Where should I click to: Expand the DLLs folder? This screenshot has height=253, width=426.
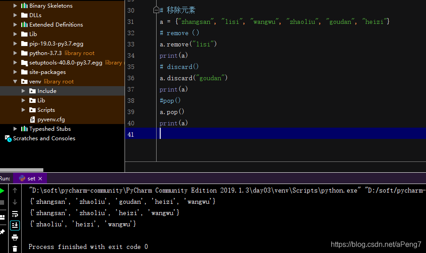point(15,15)
